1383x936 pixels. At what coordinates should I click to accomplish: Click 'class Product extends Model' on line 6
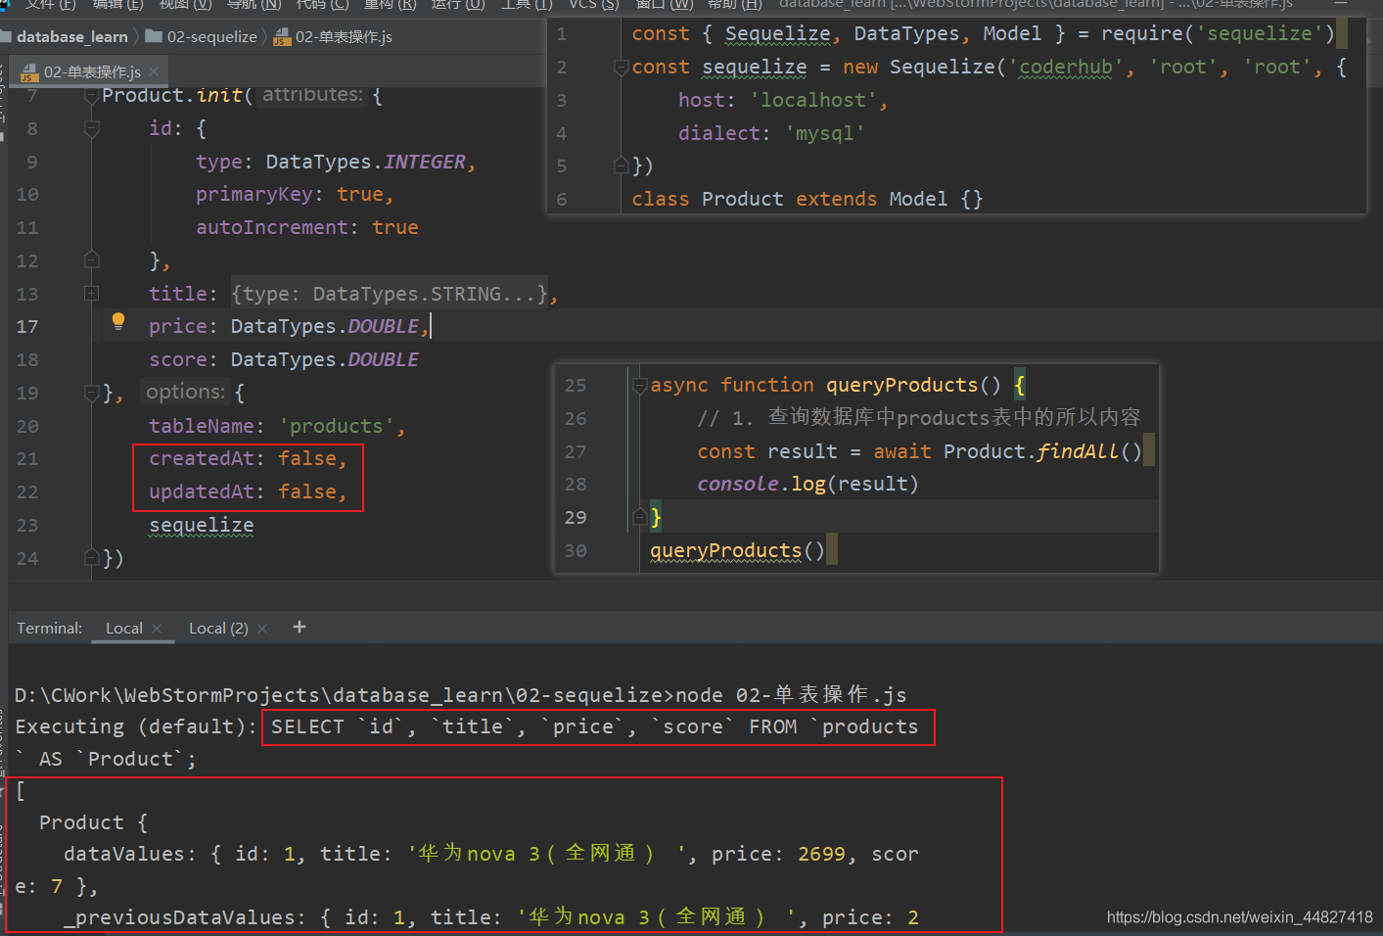coord(790,199)
